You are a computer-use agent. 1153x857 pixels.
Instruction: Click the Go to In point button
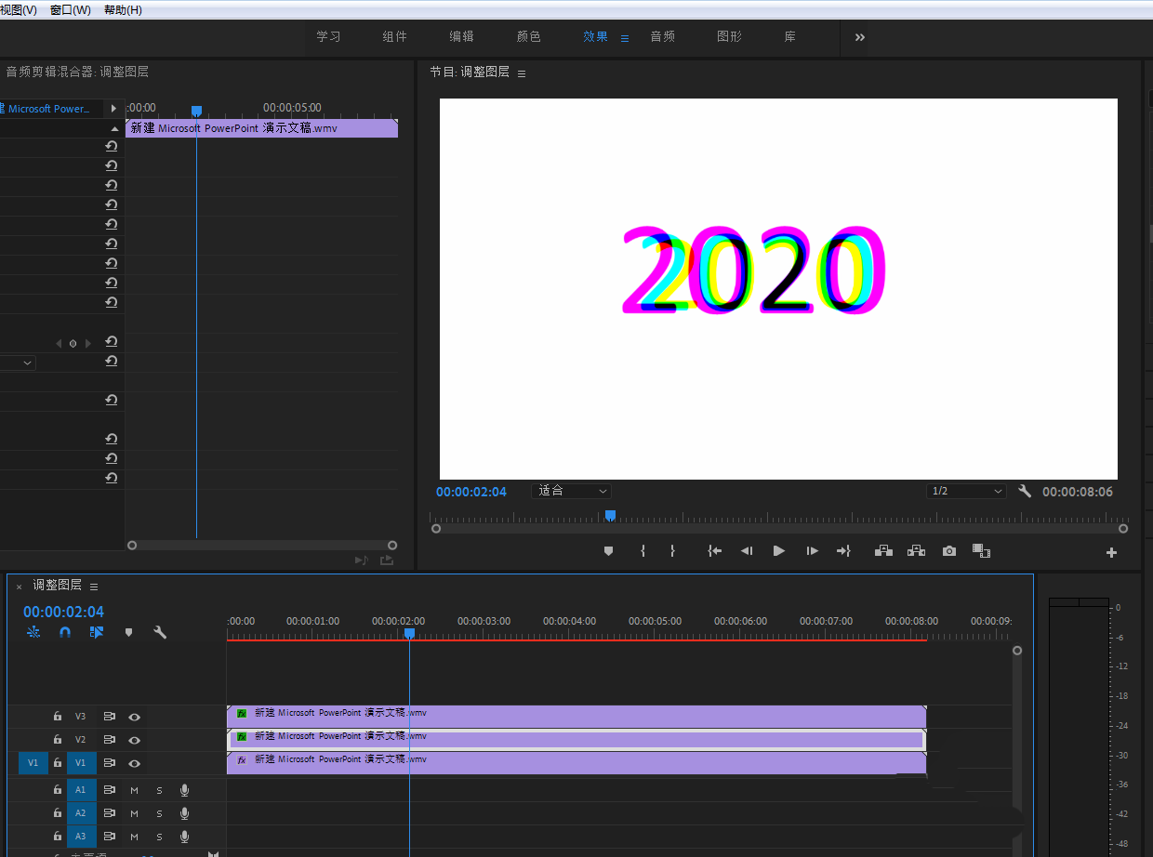[714, 551]
